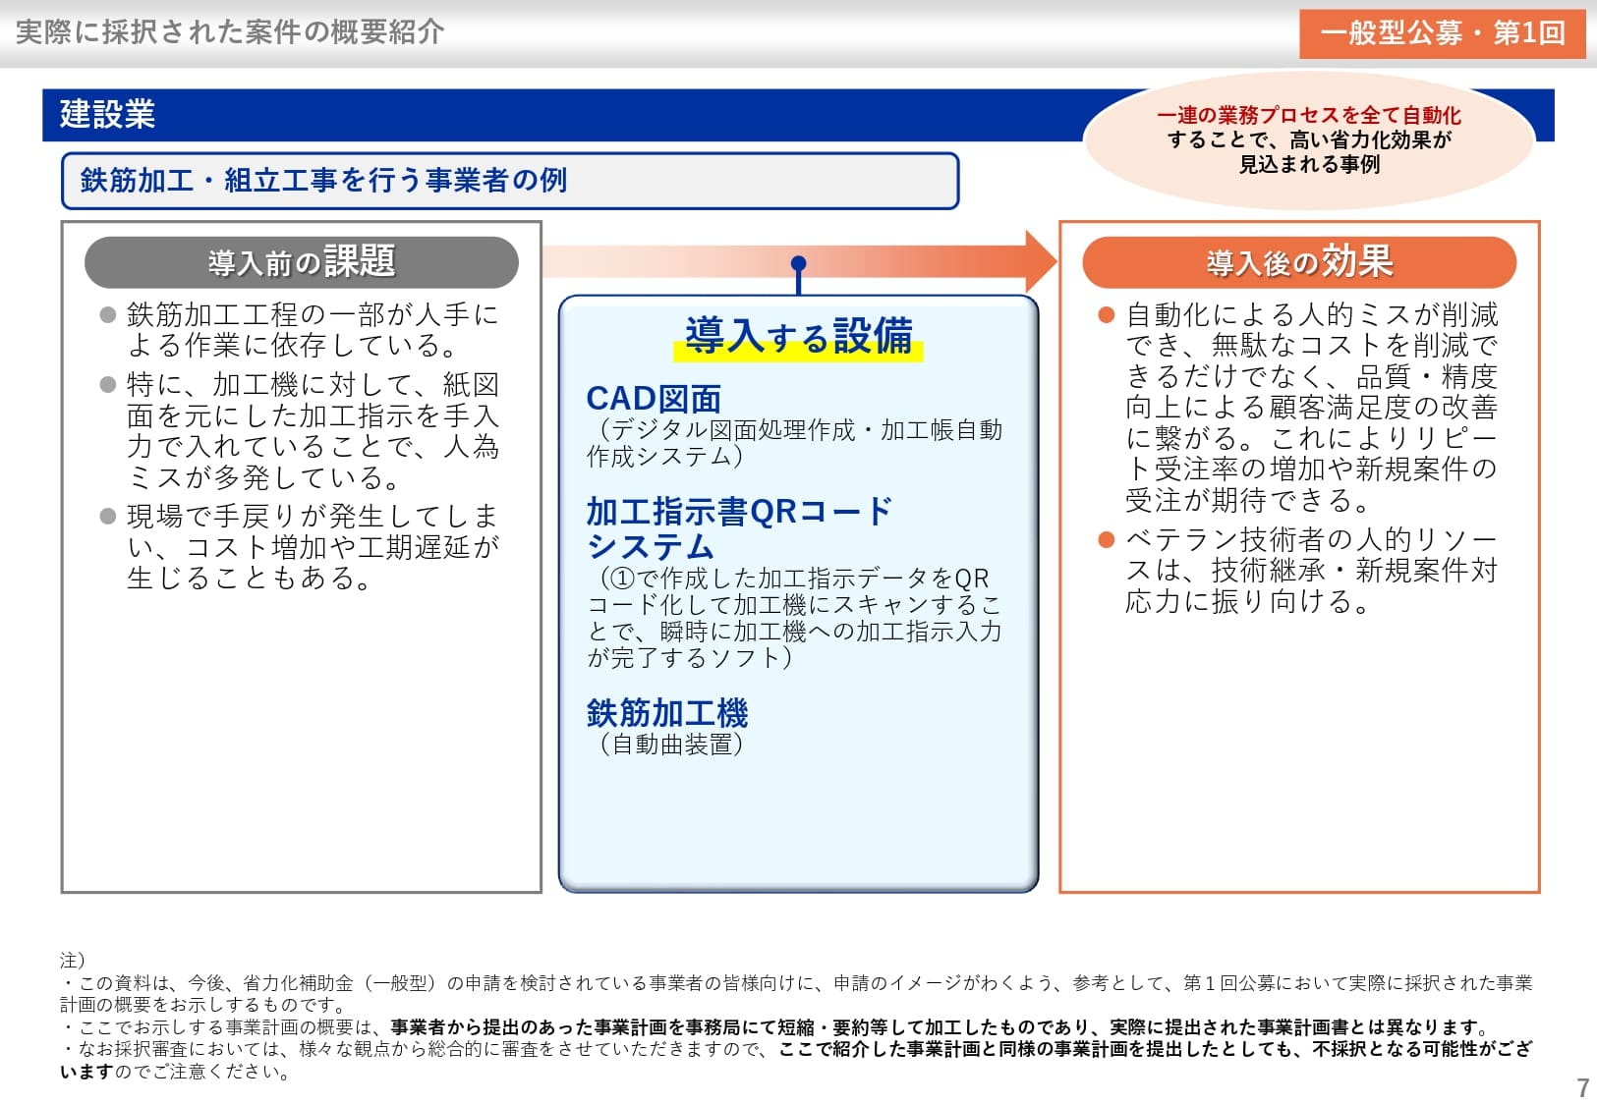Click the blue pin dot above equipment box
The height and width of the screenshot is (1105, 1597).
pos(798,263)
